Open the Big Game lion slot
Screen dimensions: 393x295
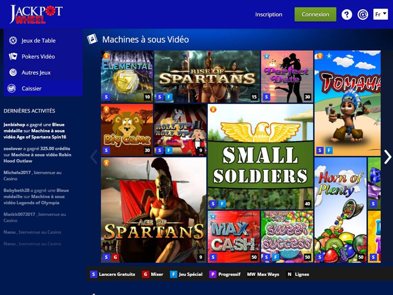[127, 130]
